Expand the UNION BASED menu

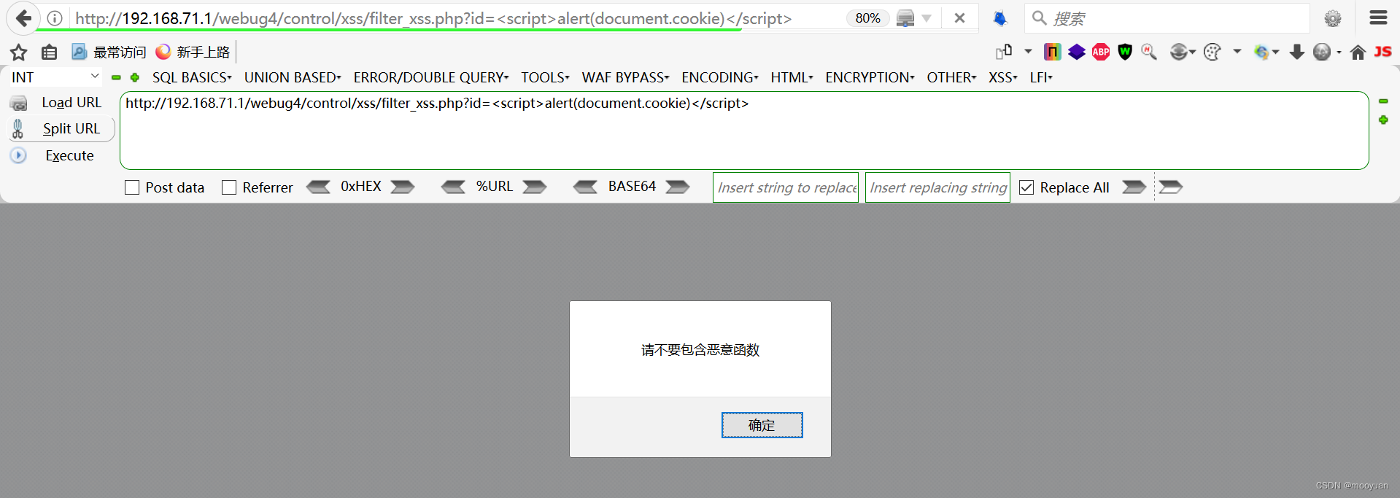[293, 77]
